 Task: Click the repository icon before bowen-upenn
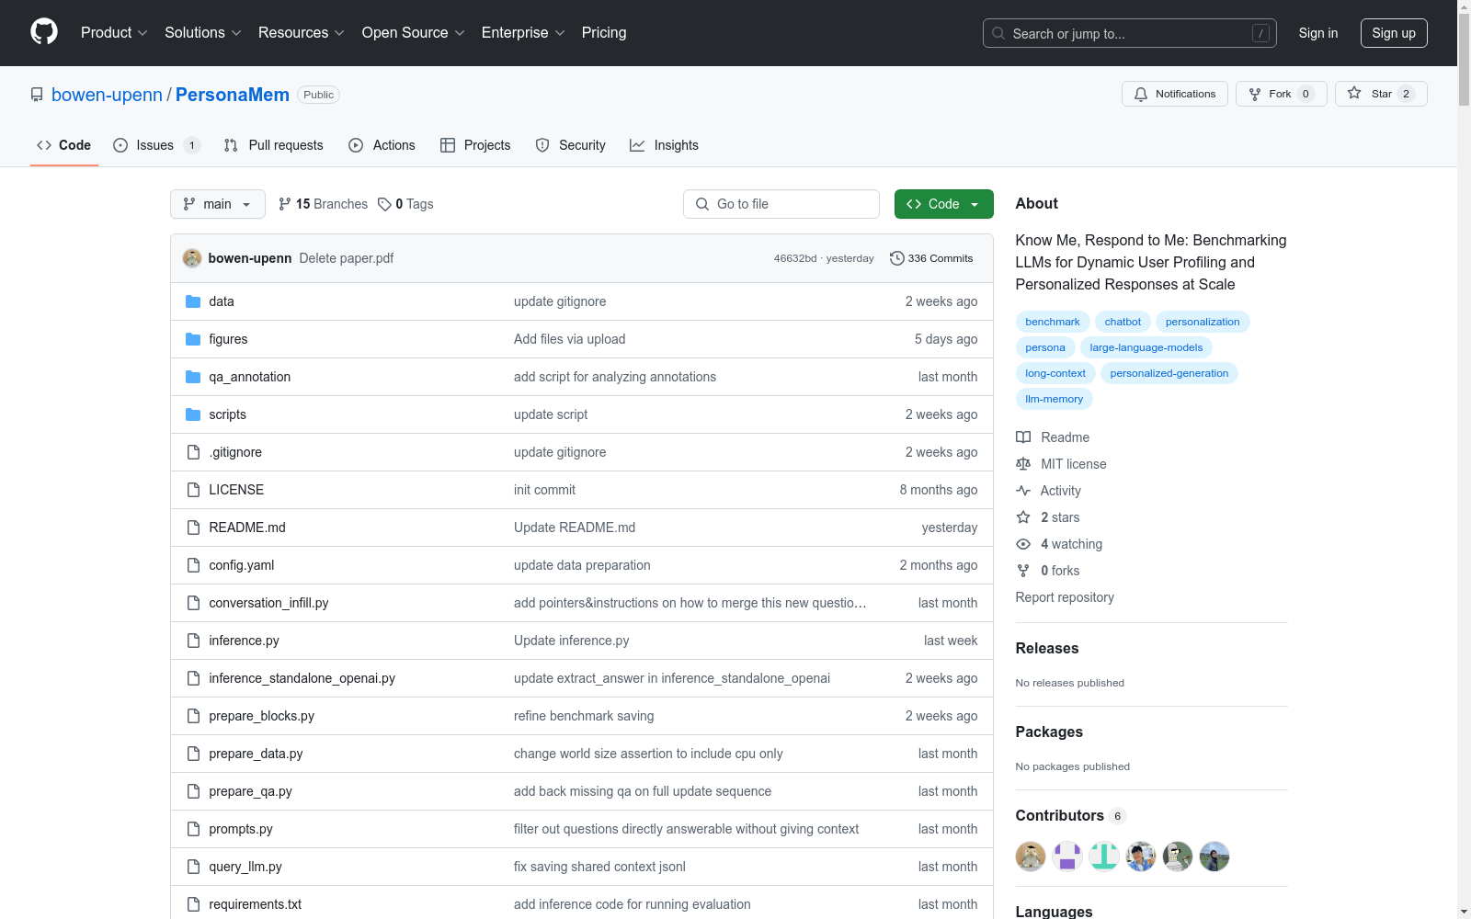37,95
